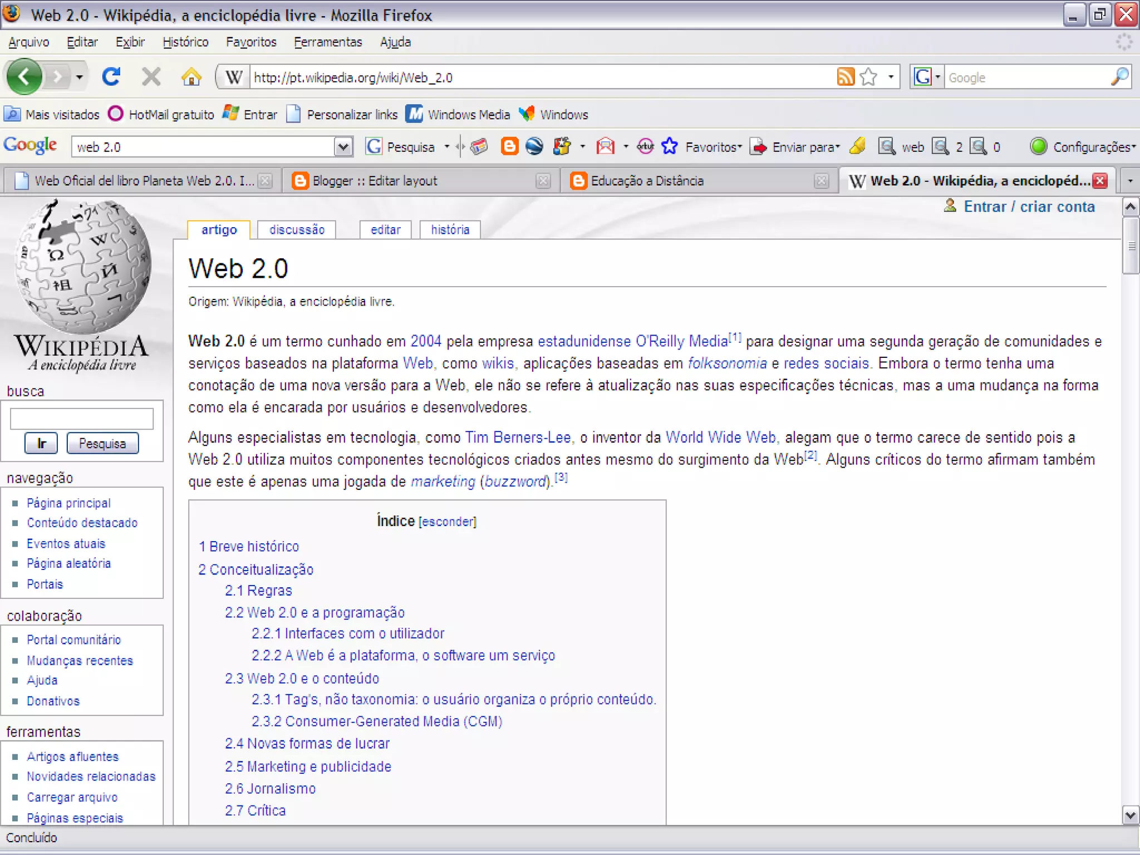Click the Tim Berners-Lee link
1140x855 pixels.
(518, 438)
